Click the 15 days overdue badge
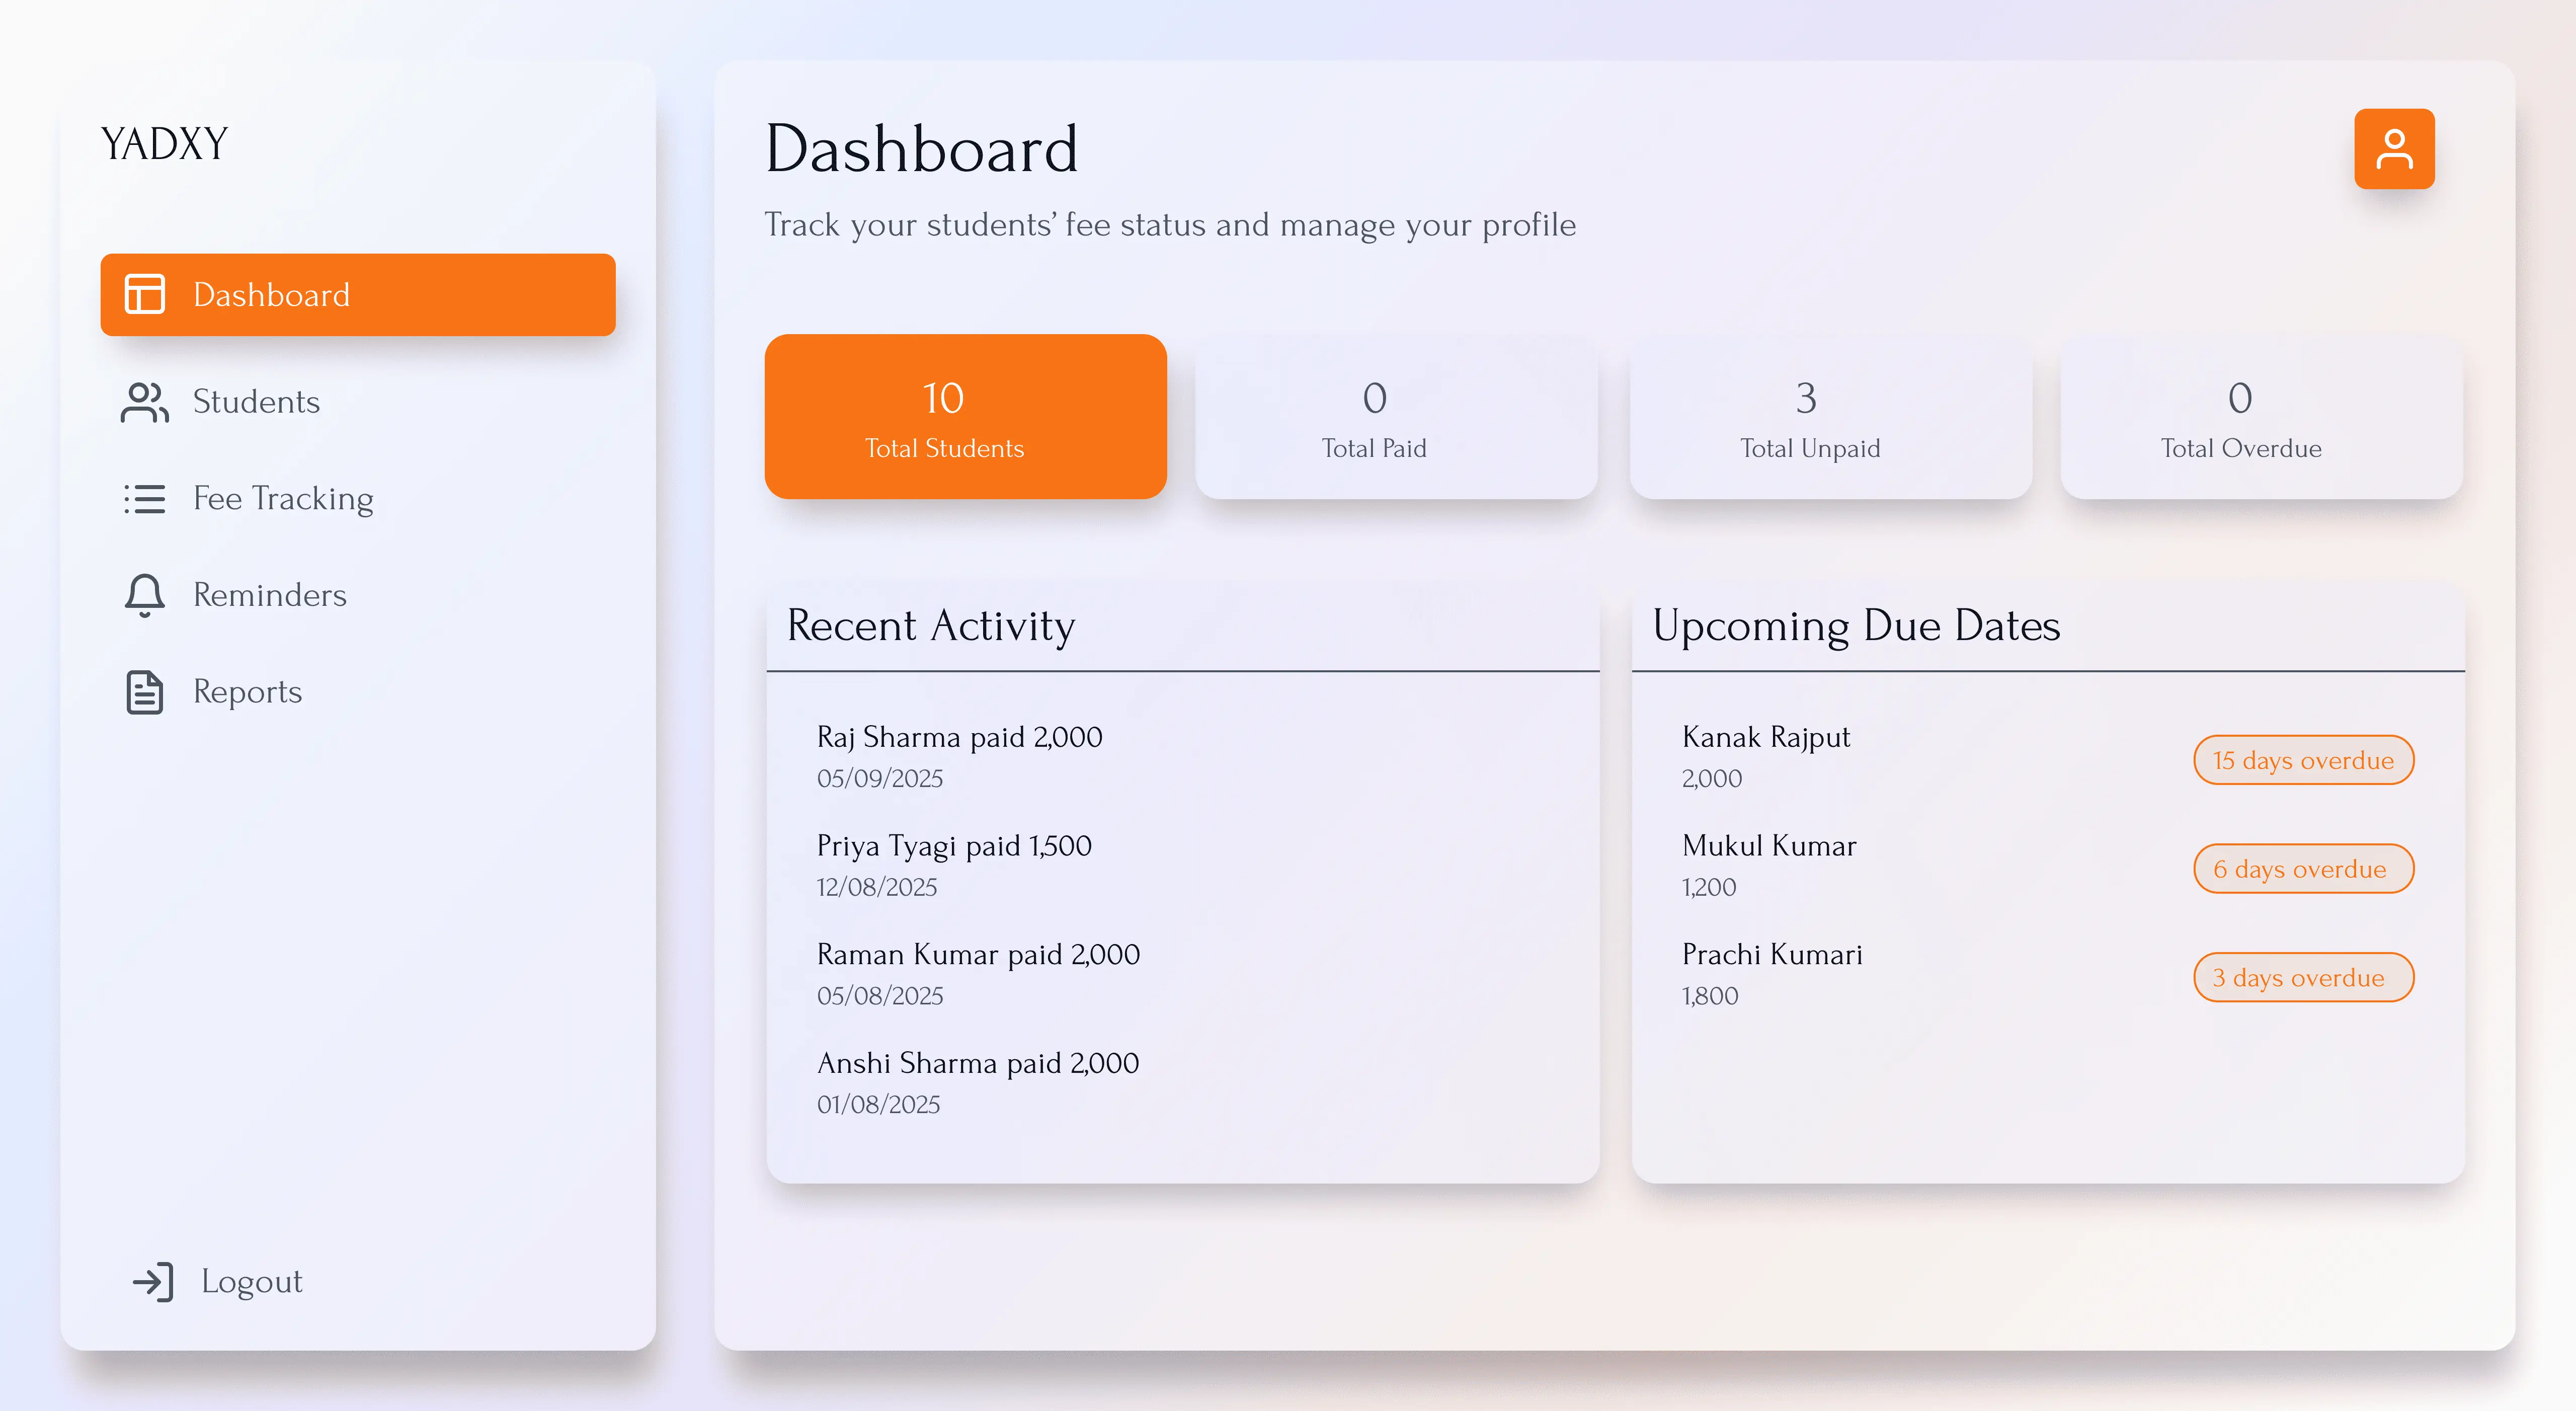This screenshot has height=1411, width=2576. click(2302, 760)
